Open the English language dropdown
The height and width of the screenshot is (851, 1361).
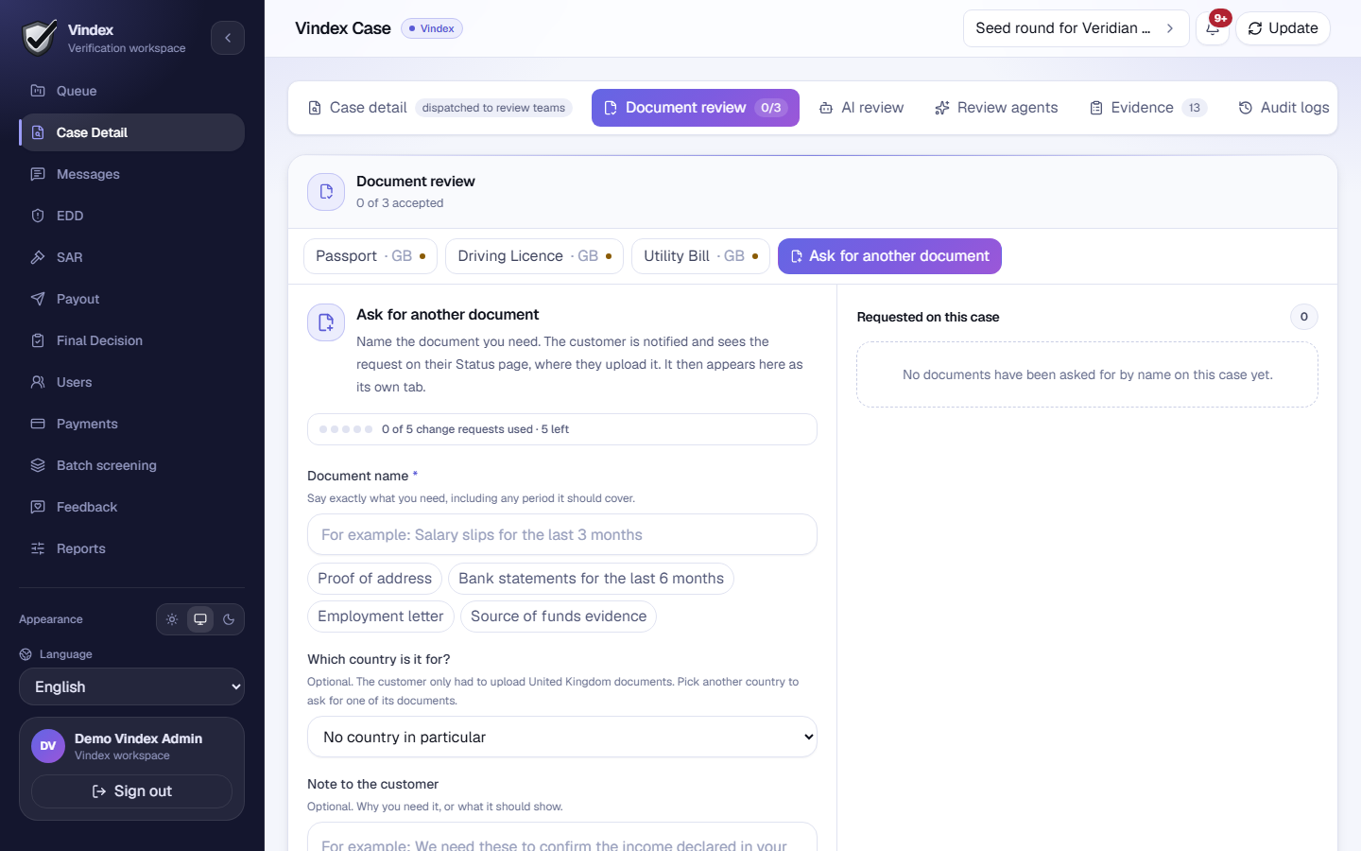tap(131, 686)
